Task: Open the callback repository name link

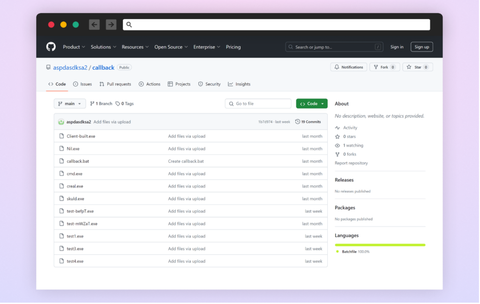Action: (103, 67)
